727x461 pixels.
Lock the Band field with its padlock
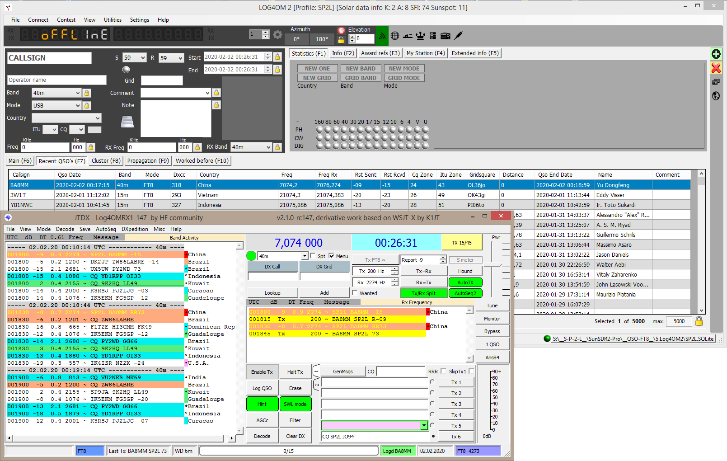[87, 93]
